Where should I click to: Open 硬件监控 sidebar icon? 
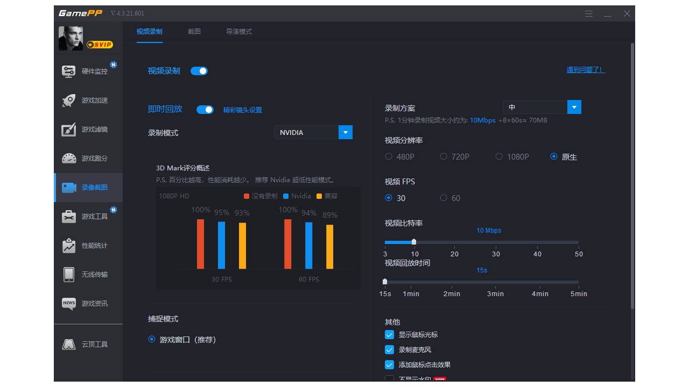click(x=69, y=71)
